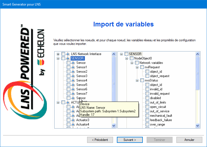Tick the out_of_limits checkbox
Screen dimensions: 207x147
coord(147,102)
